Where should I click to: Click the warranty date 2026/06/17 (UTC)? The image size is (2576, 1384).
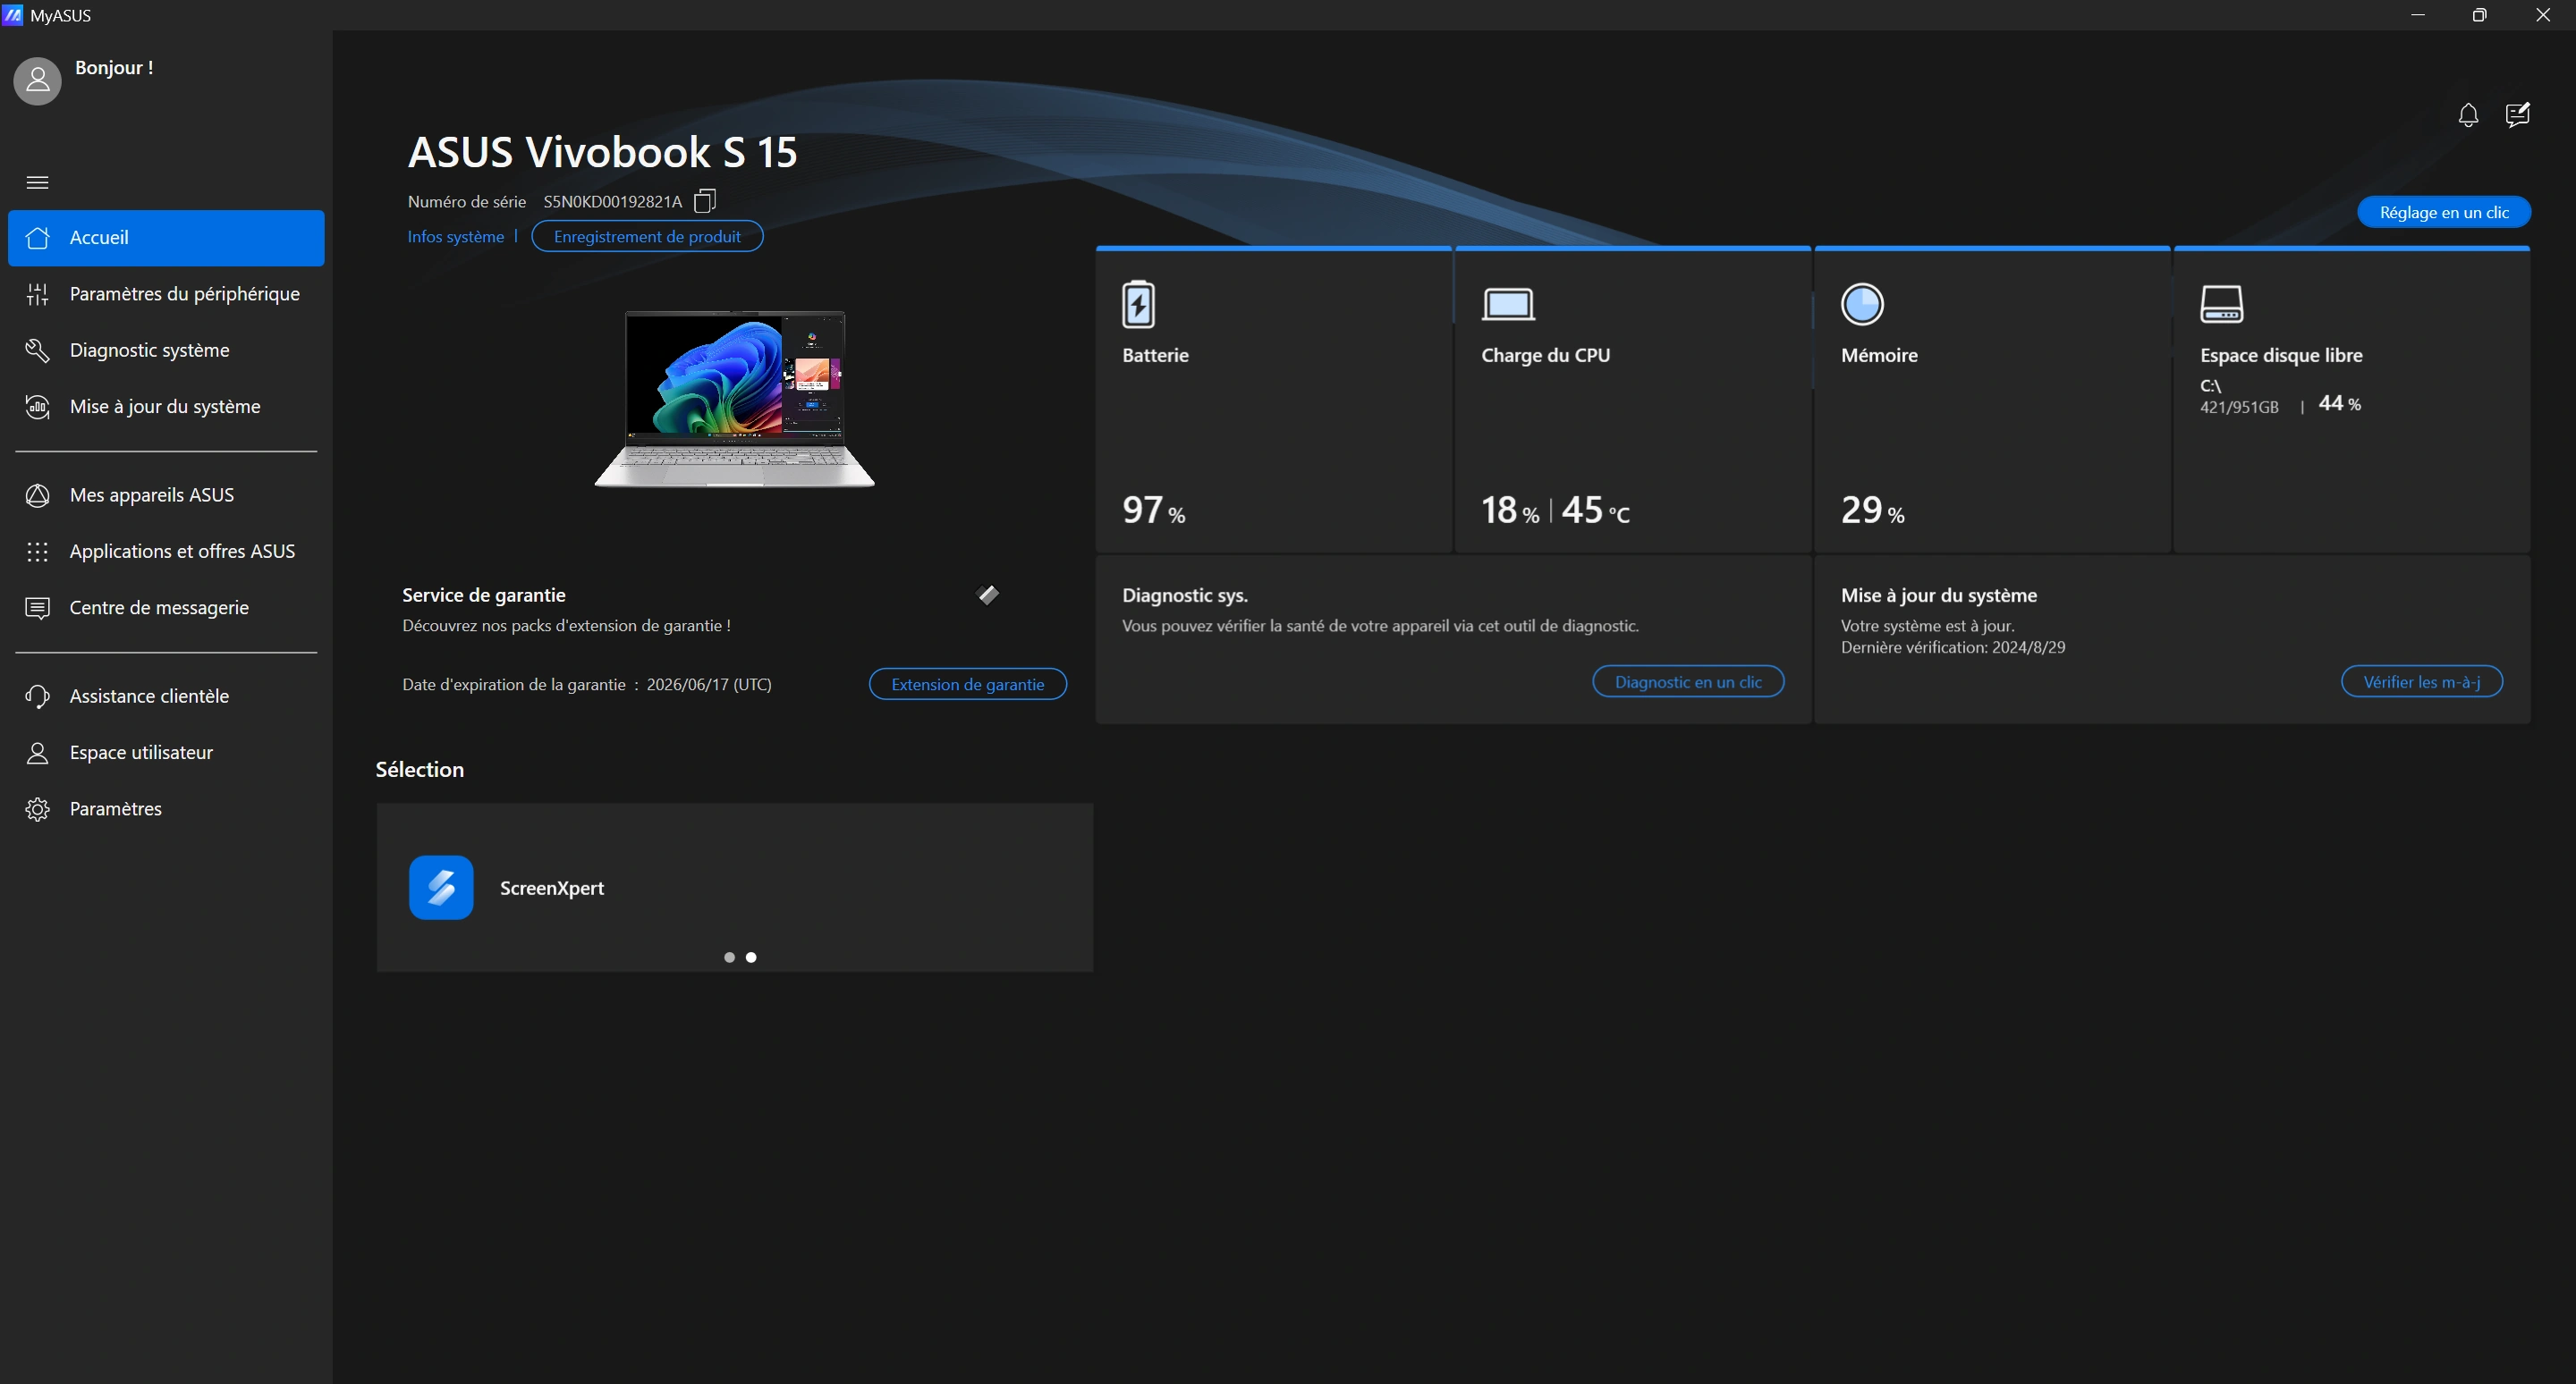coord(709,685)
